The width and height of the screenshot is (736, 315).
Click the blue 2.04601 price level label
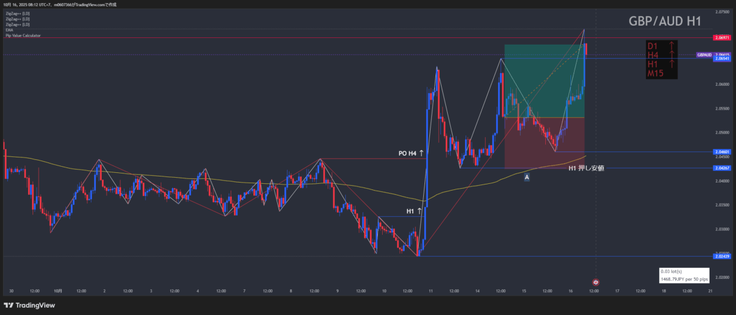click(x=721, y=152)
